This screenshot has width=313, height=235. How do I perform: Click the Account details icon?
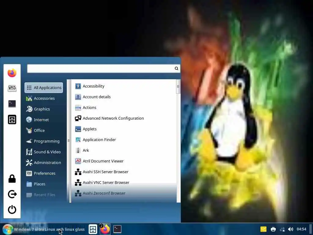[x=78, y=97]
